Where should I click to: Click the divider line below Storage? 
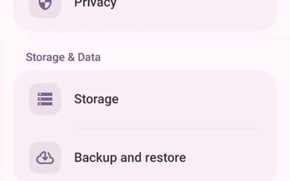(168, 128)
